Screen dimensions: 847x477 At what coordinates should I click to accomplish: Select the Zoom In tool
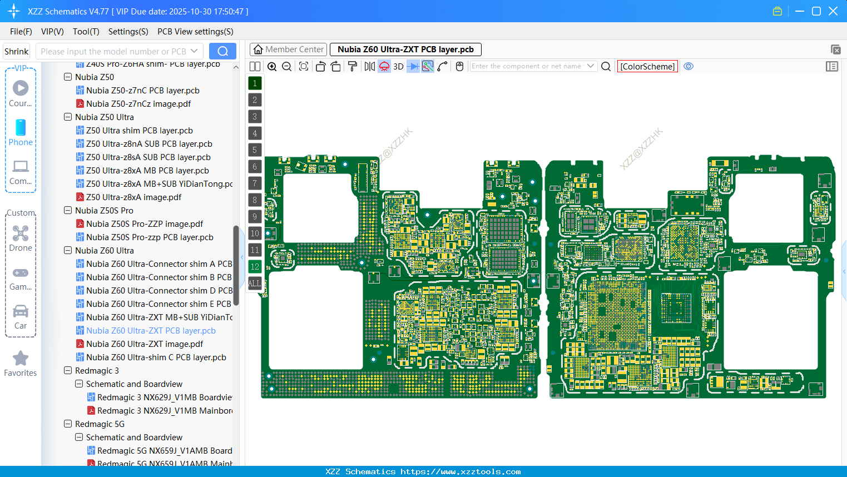click(272, 66)
